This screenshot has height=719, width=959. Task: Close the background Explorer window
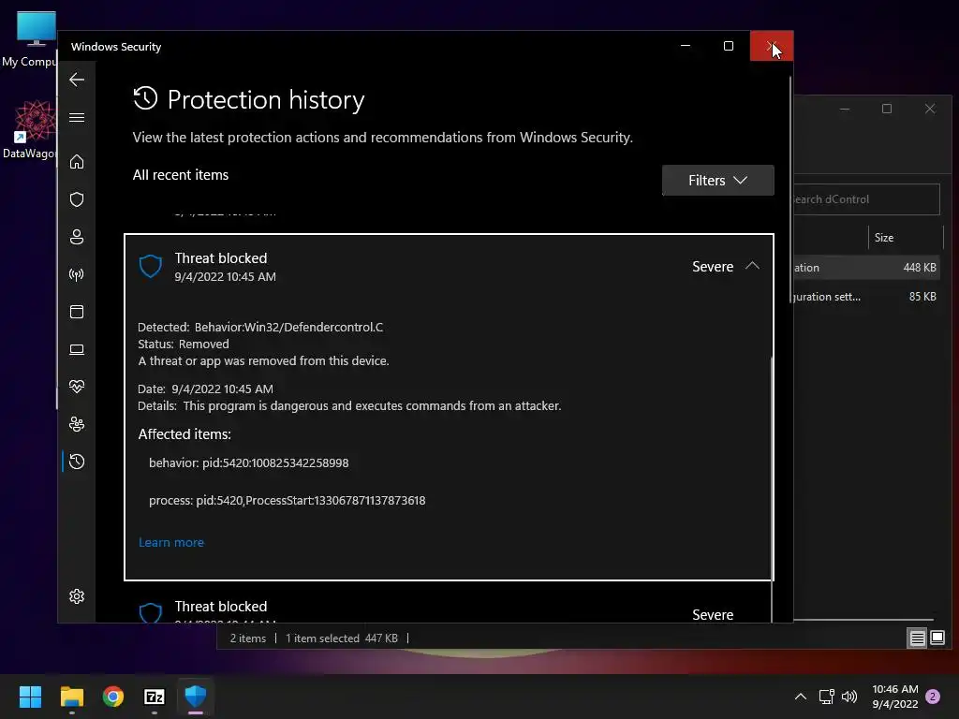click(x=930, y=109)
